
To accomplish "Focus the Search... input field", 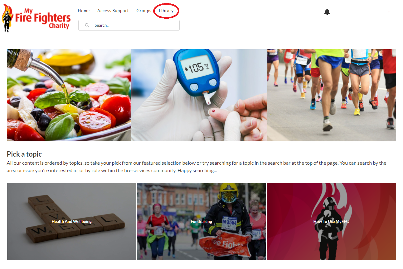I will pyautogui.click(x=129, y=25).
